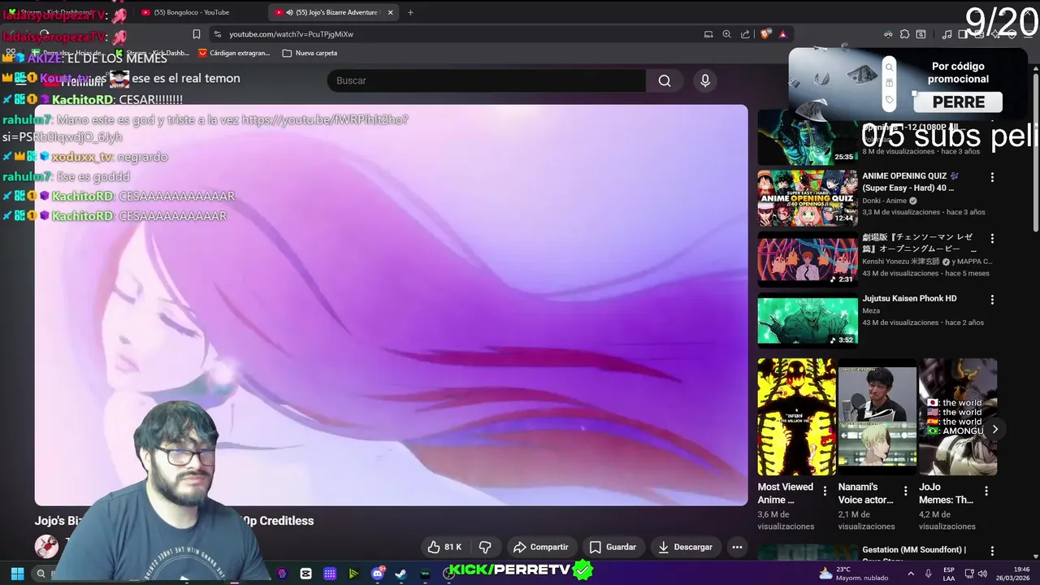Click the Meza channel name
The width and height of the screenshot is (1040, 585).
tap(871, 310)
